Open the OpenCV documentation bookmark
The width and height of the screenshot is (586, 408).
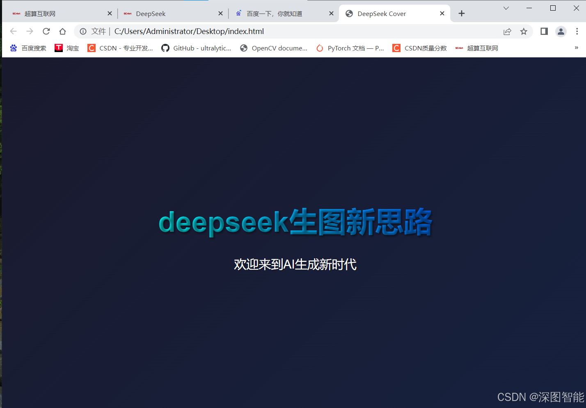pos(274,48)
